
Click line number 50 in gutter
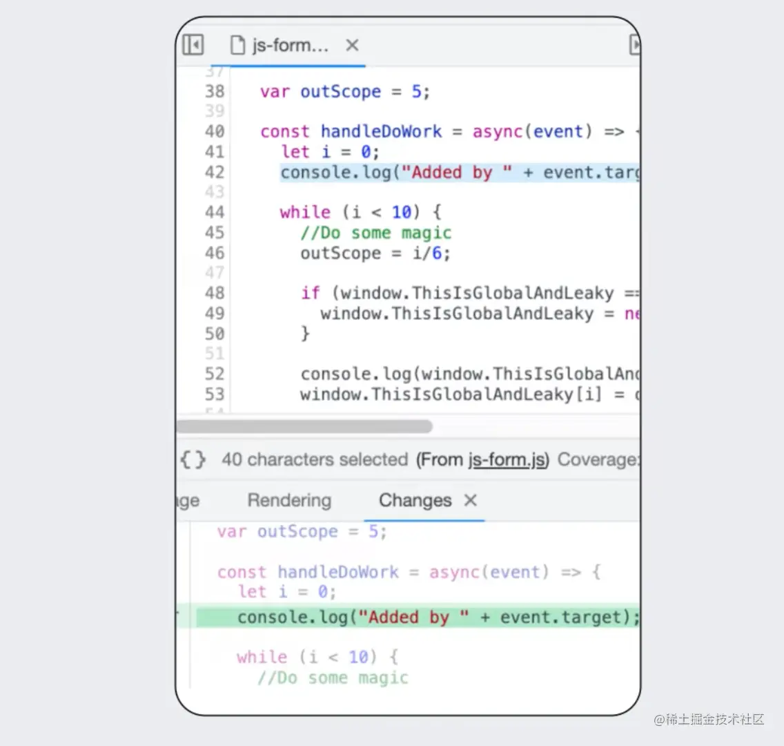(x=215, y=333)
